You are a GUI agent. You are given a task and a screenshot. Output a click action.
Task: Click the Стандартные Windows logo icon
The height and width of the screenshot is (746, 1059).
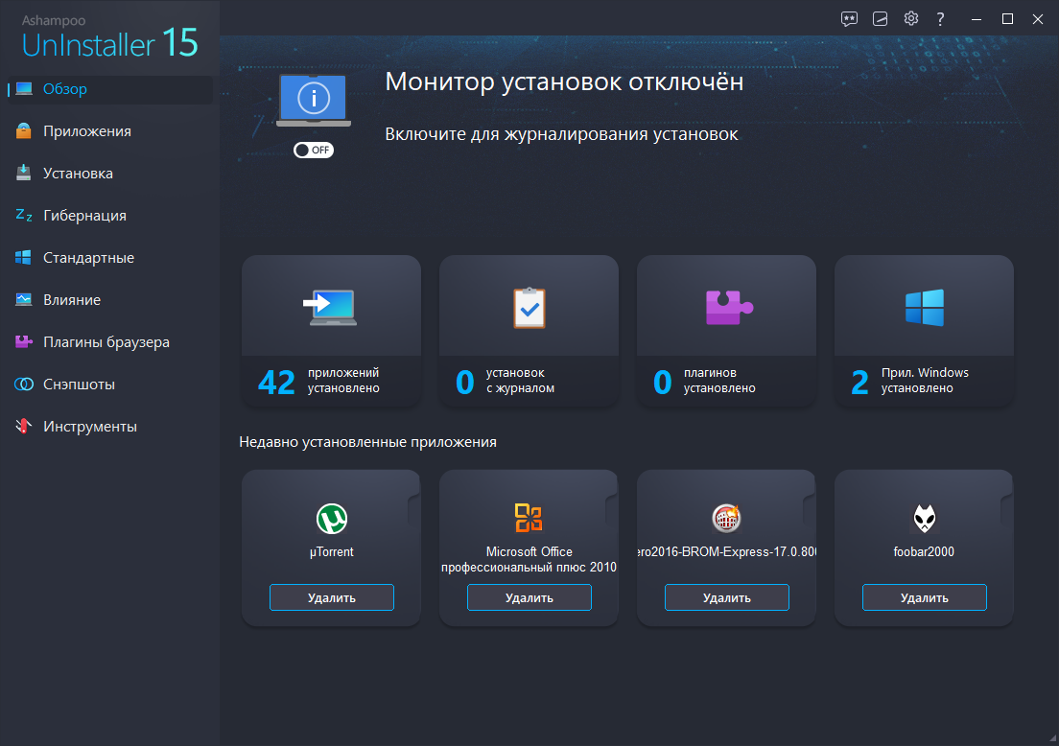click(x=24, y=257)
